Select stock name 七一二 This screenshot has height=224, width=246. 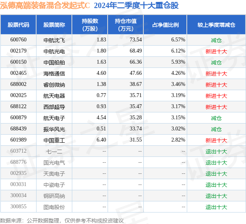tap(54, 152)
